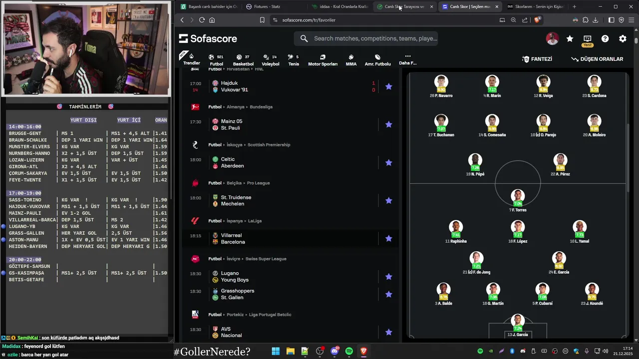
Task: Go to browser home page
Action: pyautogui.click(x=212, y=20)
